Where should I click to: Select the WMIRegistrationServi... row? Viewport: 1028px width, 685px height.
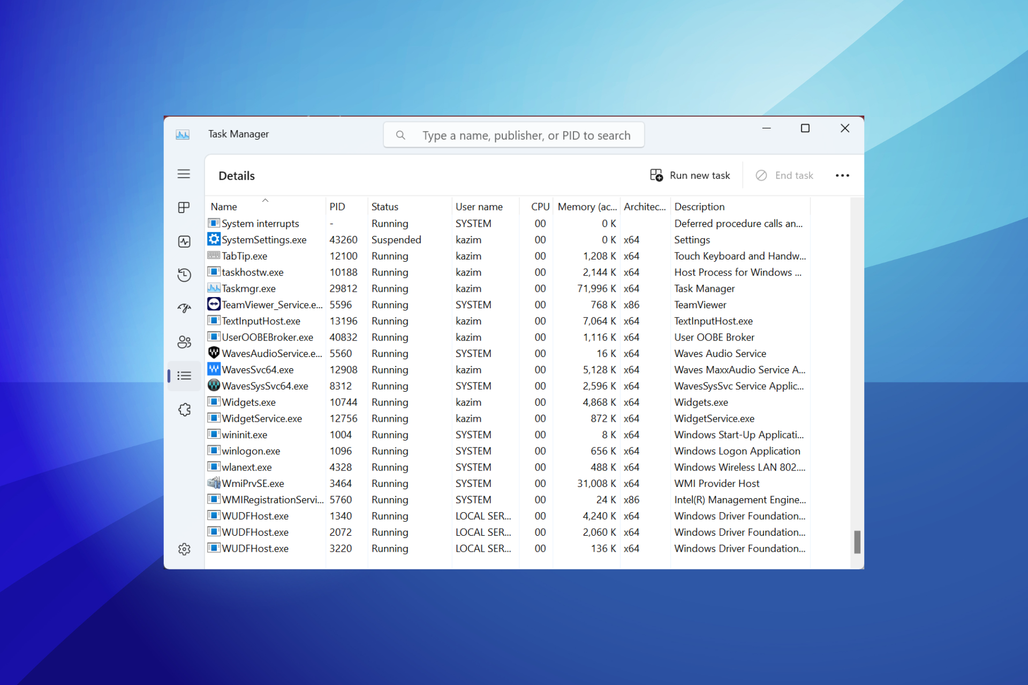click(508, 500)
